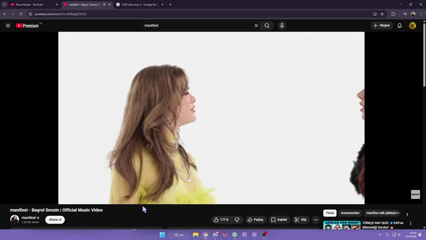Open the notifications bell
Image resolution: width=426 pixels, height=240 pixels.
[x=400, y=26]
